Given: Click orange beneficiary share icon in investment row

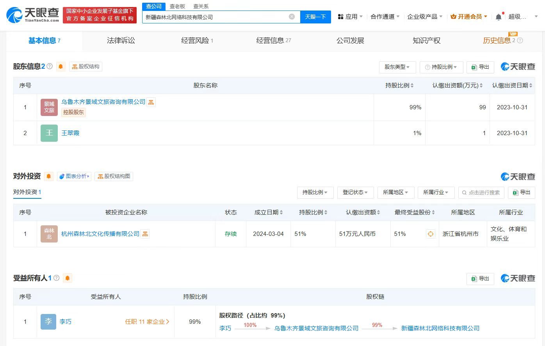Looking at the screenshot, I should (x=430, y=234).
